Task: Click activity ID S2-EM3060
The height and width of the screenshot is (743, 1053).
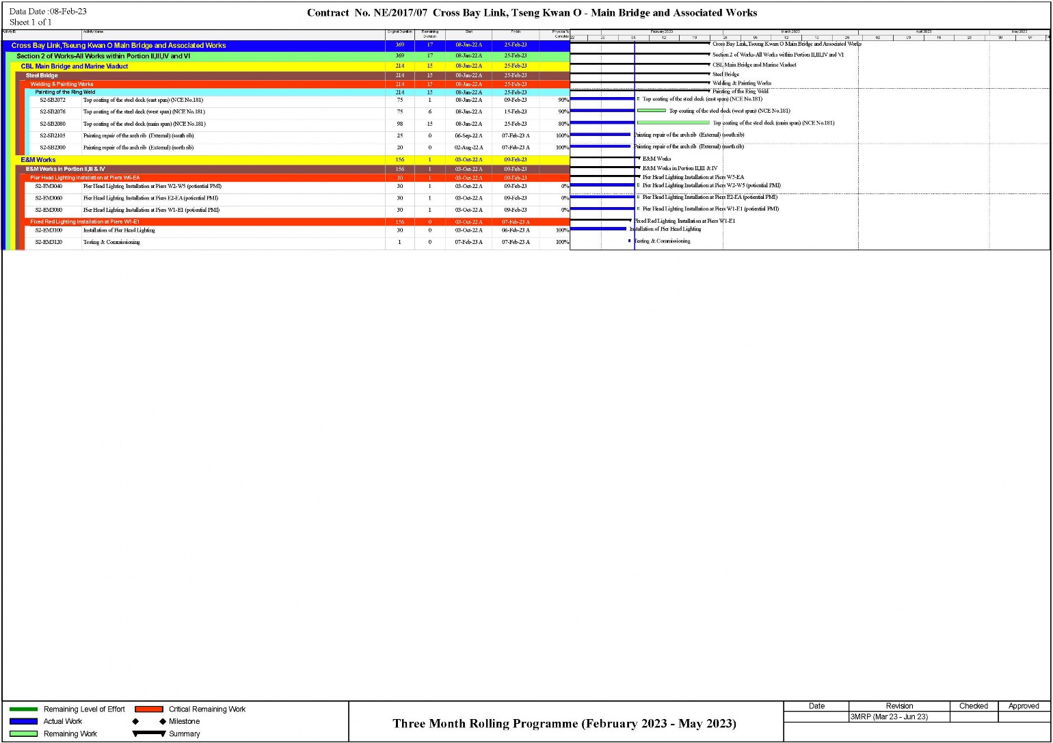Action: point(49,198)
